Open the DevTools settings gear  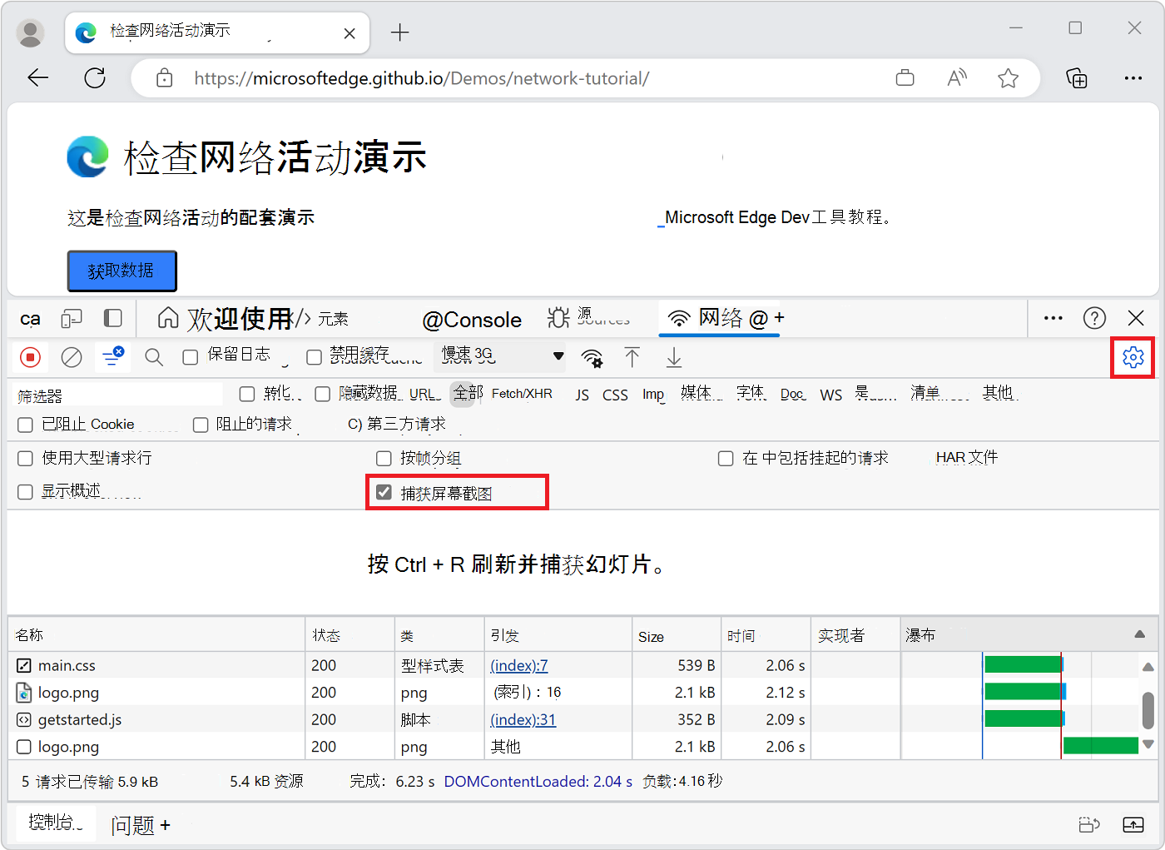point(1133,357)
